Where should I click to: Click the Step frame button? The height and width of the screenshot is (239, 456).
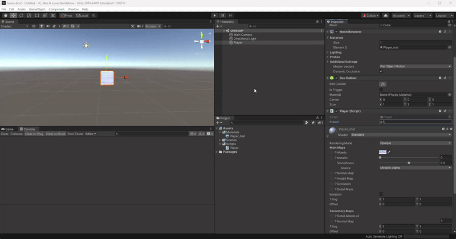pyautogui.click(x=230, y=15)
